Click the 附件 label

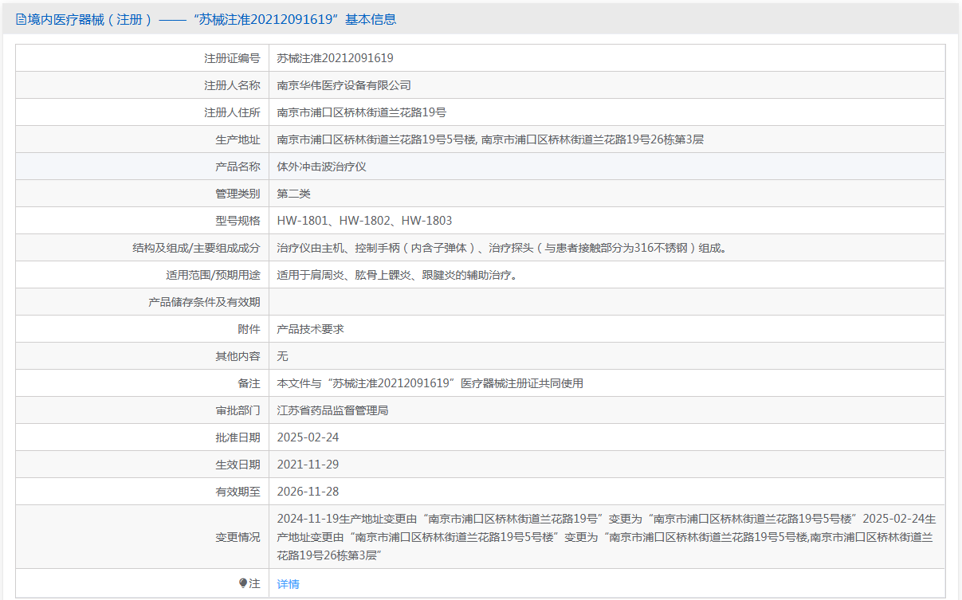pos(249,329)
